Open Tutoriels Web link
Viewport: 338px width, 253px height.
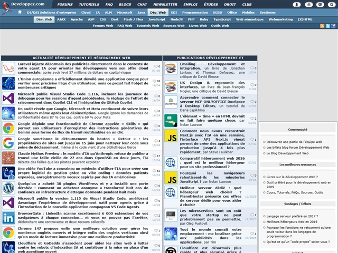pos(148,26)
